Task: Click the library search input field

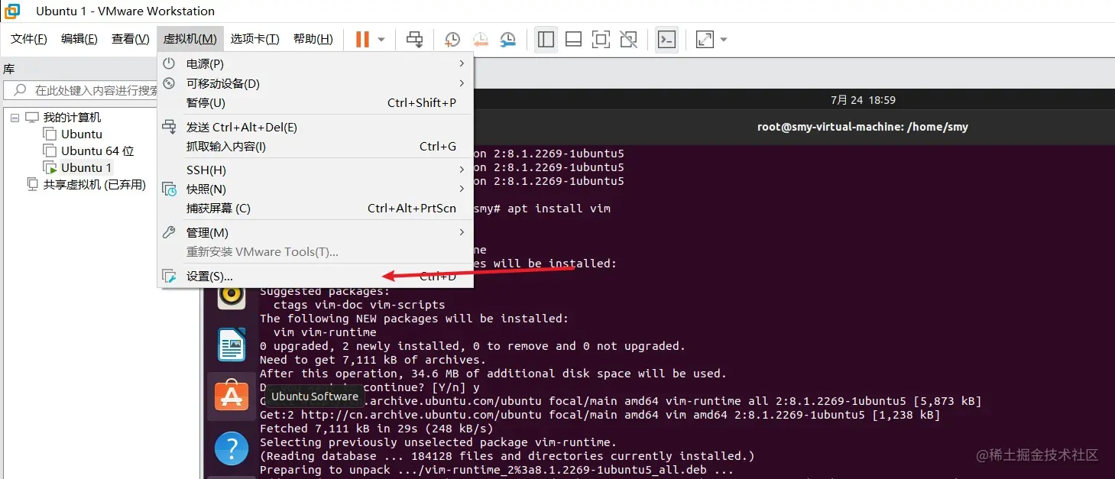Action: pos(81,90)
